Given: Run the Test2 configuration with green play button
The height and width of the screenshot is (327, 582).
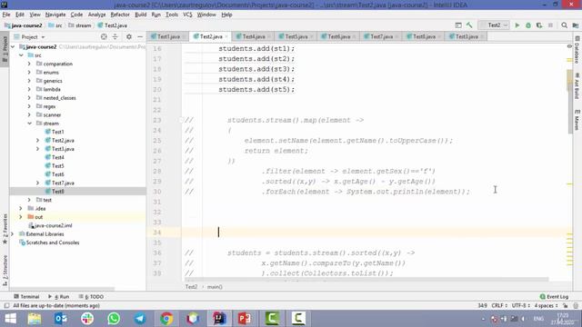Looking at the screenshot, I should coord(517,25).
